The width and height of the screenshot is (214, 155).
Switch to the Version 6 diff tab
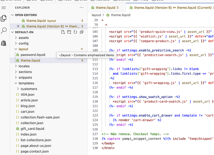pyautogui.click(x=170, y=8)
